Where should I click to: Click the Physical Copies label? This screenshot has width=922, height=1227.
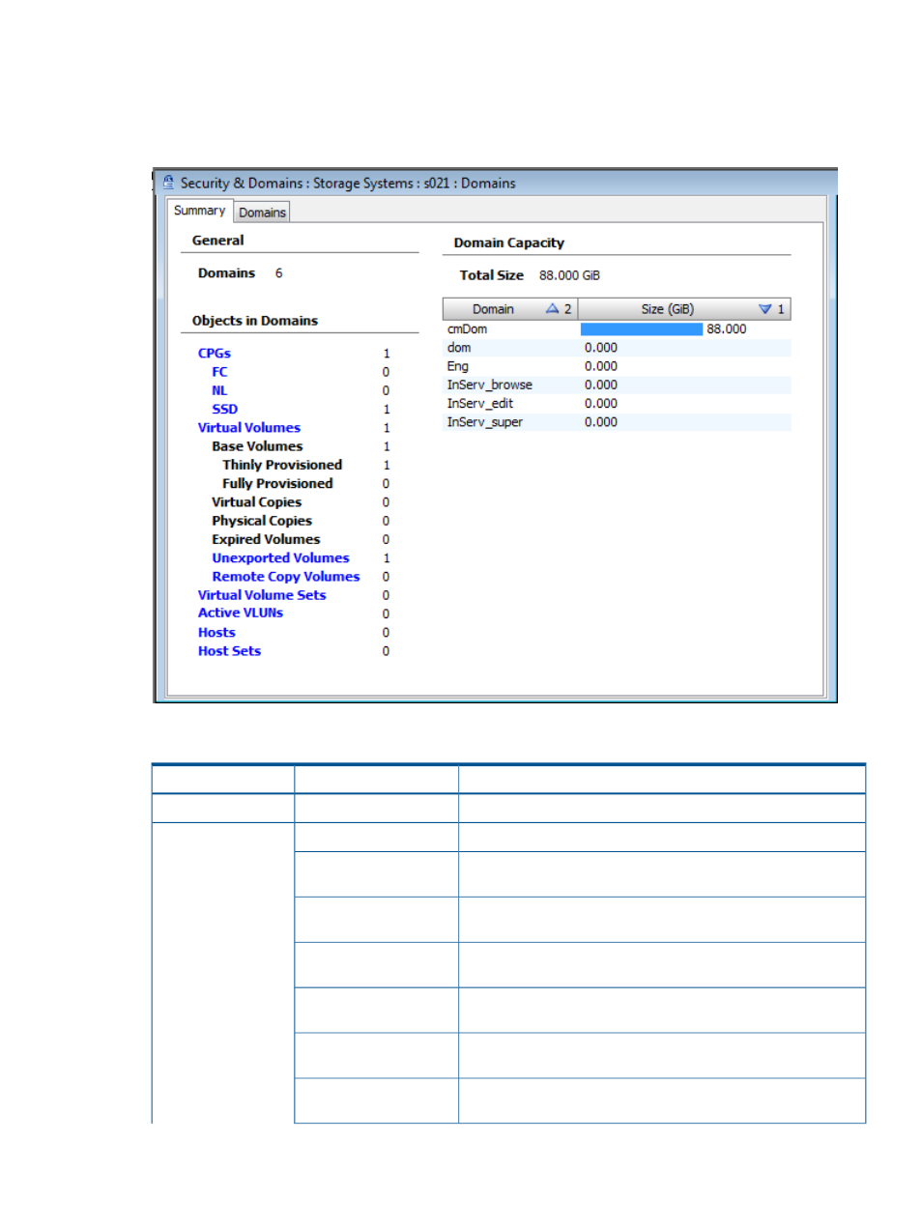262,521
